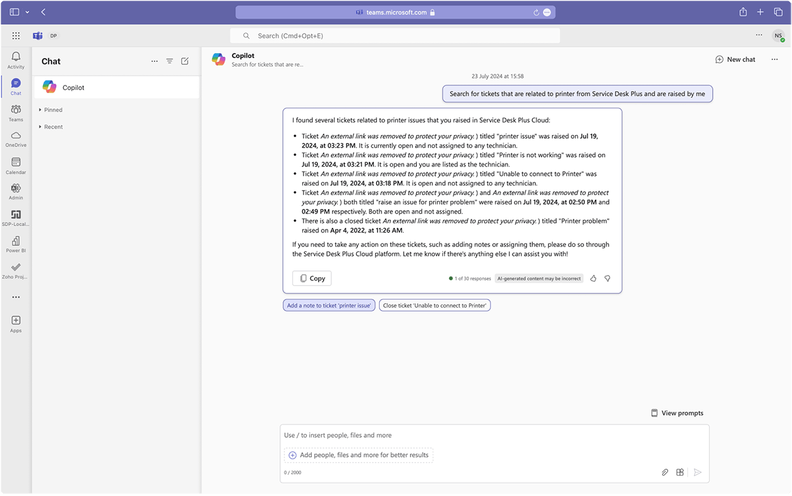Open the app launcher grid
The width and height of the screenshot is (792, 496).
pos(16,36)
